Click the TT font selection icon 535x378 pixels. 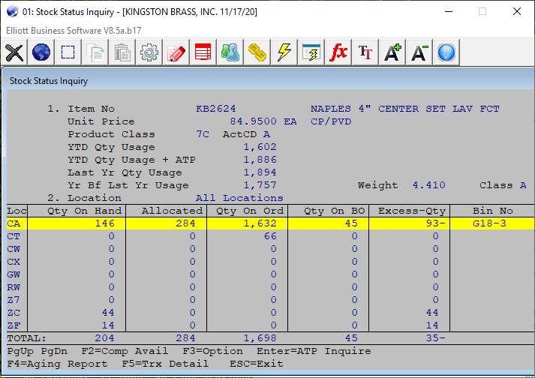click(x=365, y=52)
